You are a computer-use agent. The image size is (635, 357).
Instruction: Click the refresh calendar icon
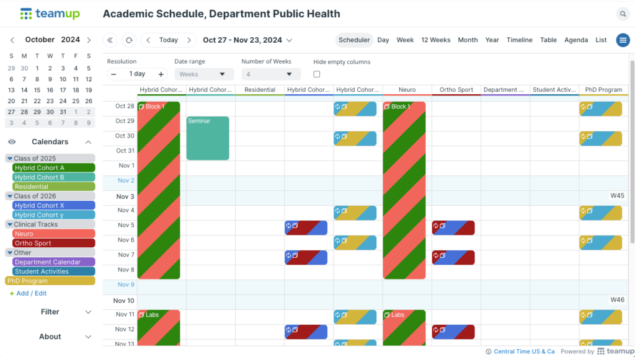(x=128, y=40)
